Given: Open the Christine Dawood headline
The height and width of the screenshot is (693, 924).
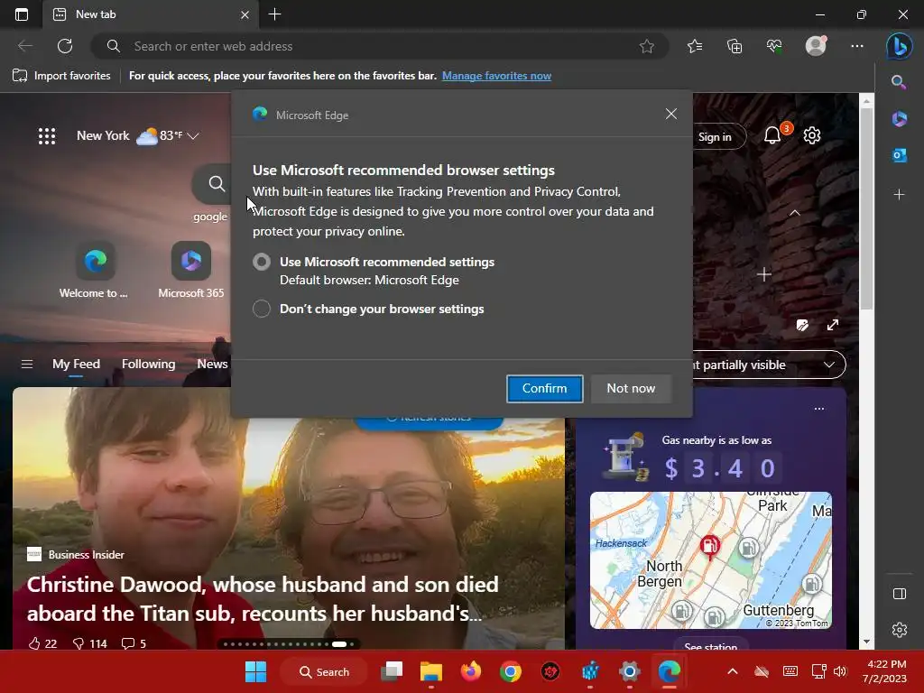Looking at the screenshot, I should [x=263, y=599].
